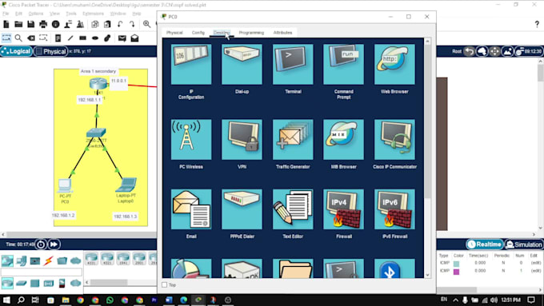
Task: Click the Add Simple PDU envelope icon
Action: coord(122,38)
